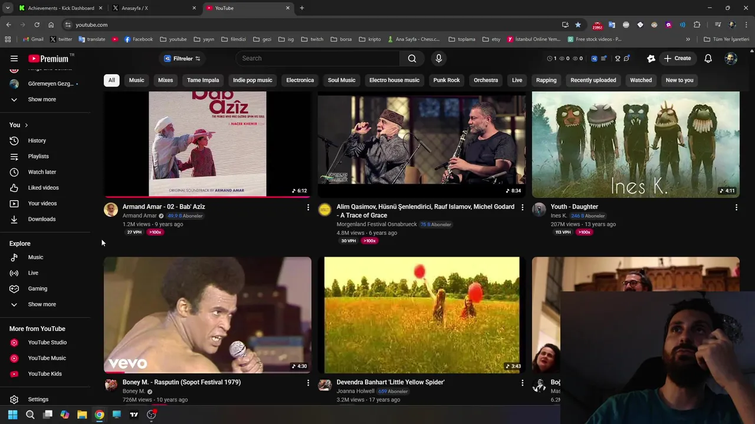Open the Tüm Yer İşaretleri bookmarks folder

click(x=726, y=39)
